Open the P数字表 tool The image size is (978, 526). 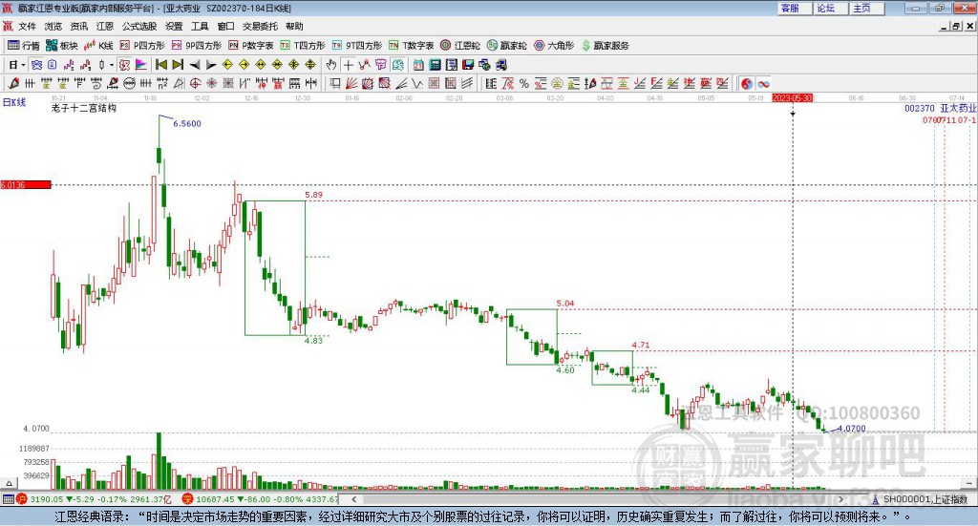coord(251,46)
